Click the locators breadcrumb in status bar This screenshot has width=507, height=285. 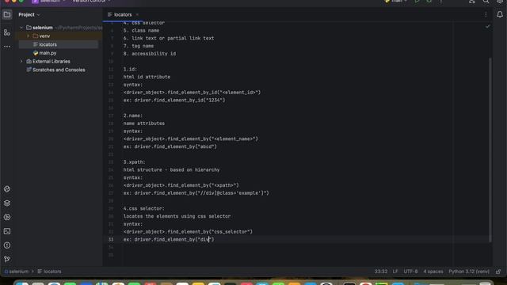(49, 272)
